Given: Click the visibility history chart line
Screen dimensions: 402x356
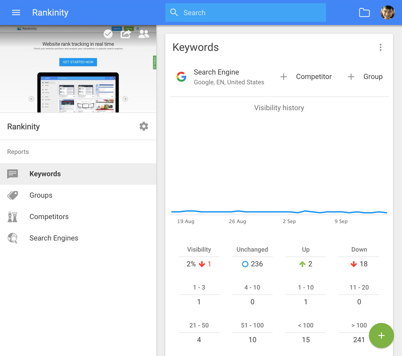Looking at the screenshot, I should click(x=279, y=212).
